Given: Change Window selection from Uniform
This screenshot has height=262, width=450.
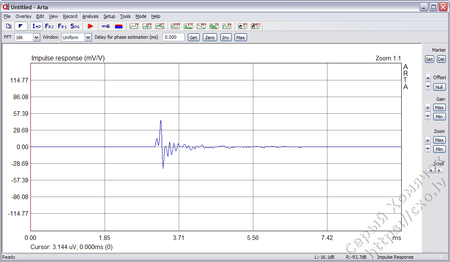Looking at the screenshot, I should coord(88,37).
